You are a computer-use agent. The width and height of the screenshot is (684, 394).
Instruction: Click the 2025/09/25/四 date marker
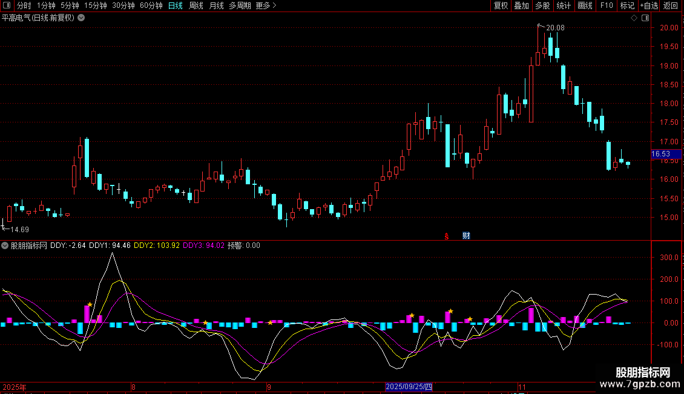coord(409,387)
